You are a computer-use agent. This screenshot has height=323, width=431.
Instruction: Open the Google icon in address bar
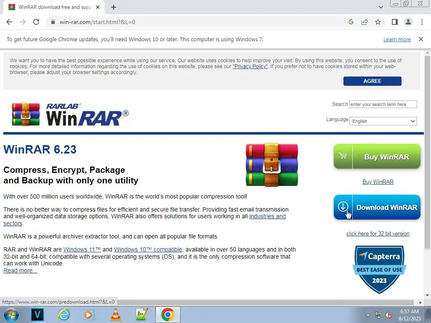point(351,22)
